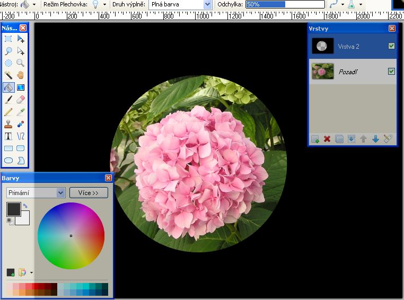Image resolution: width=404 pixels, height=300 pixels.
Task: Select the Magic Wand tool
Action: coord(8,75)
